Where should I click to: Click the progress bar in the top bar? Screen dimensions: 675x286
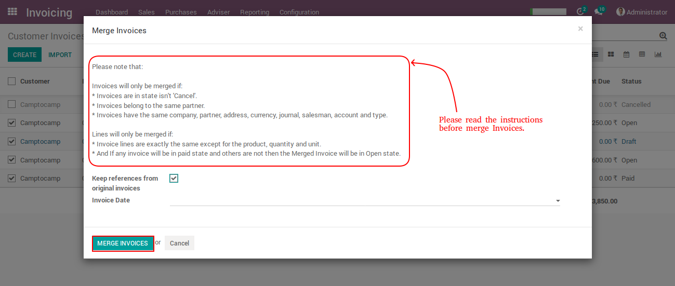coord(548,11)
